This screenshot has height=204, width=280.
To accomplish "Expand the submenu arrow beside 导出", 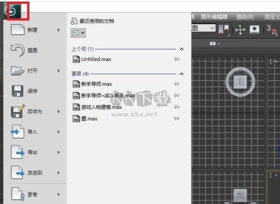I will 58,152.
